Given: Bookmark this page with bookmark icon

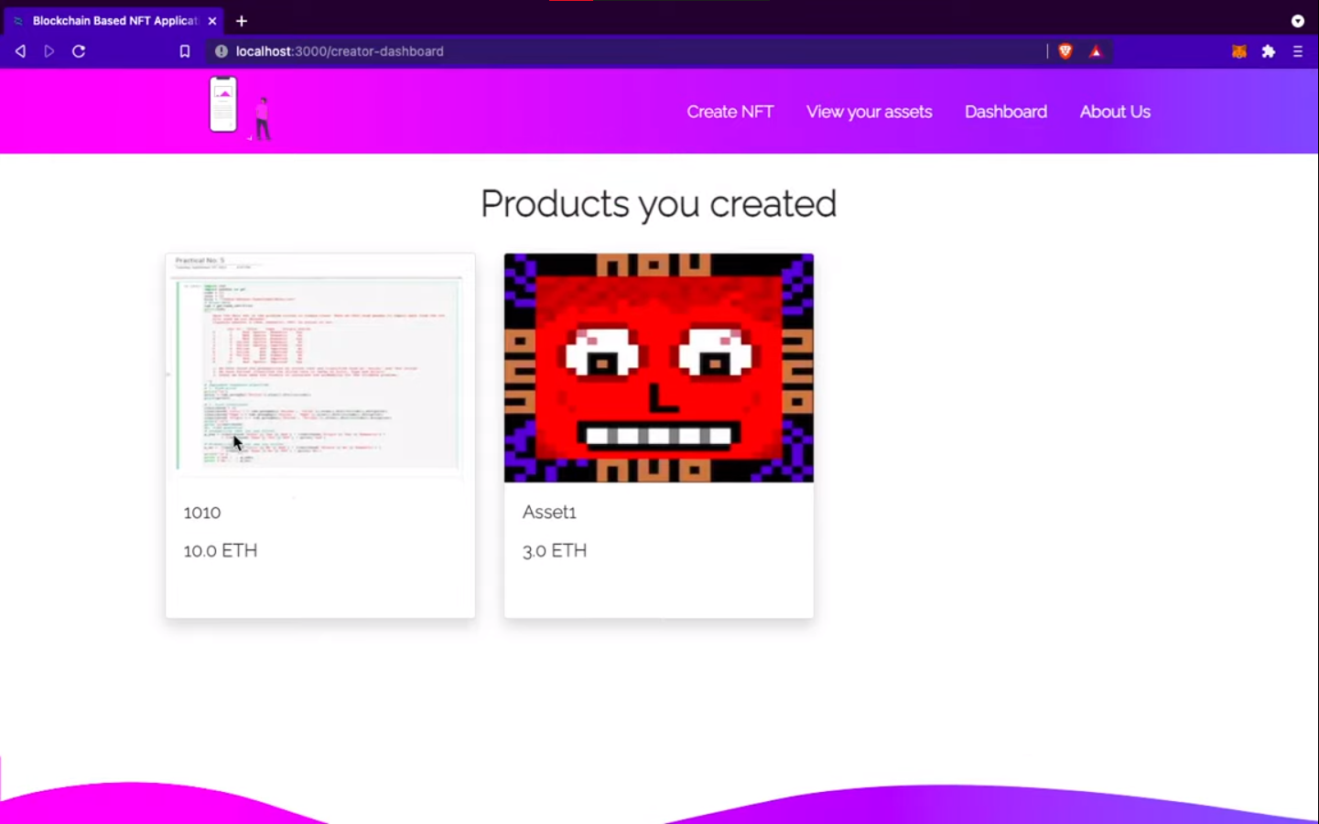Looking at the screenshot, I should click(185, 51).
